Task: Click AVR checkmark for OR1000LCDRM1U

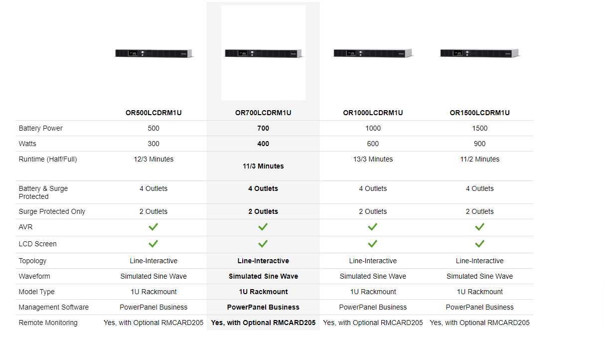Action: tap(373, 227)
